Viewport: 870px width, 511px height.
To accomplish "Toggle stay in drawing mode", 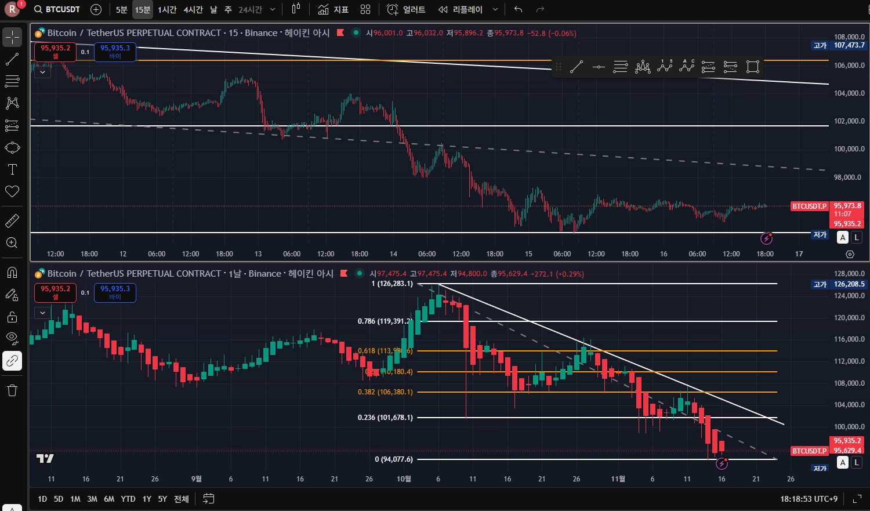I will point(12,295).
